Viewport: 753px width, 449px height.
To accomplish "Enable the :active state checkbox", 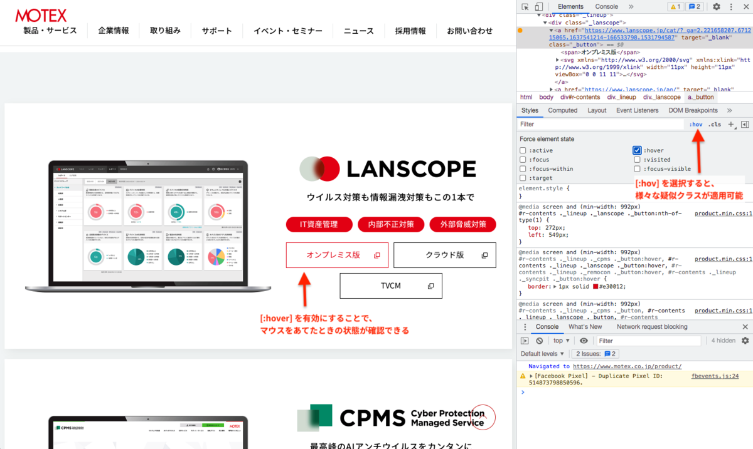I will [523, 150].
